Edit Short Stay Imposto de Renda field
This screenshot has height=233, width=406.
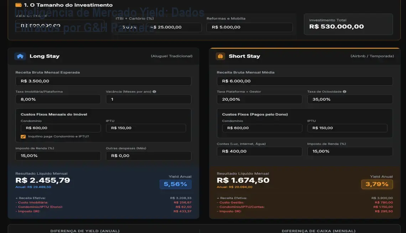[350, 151]
